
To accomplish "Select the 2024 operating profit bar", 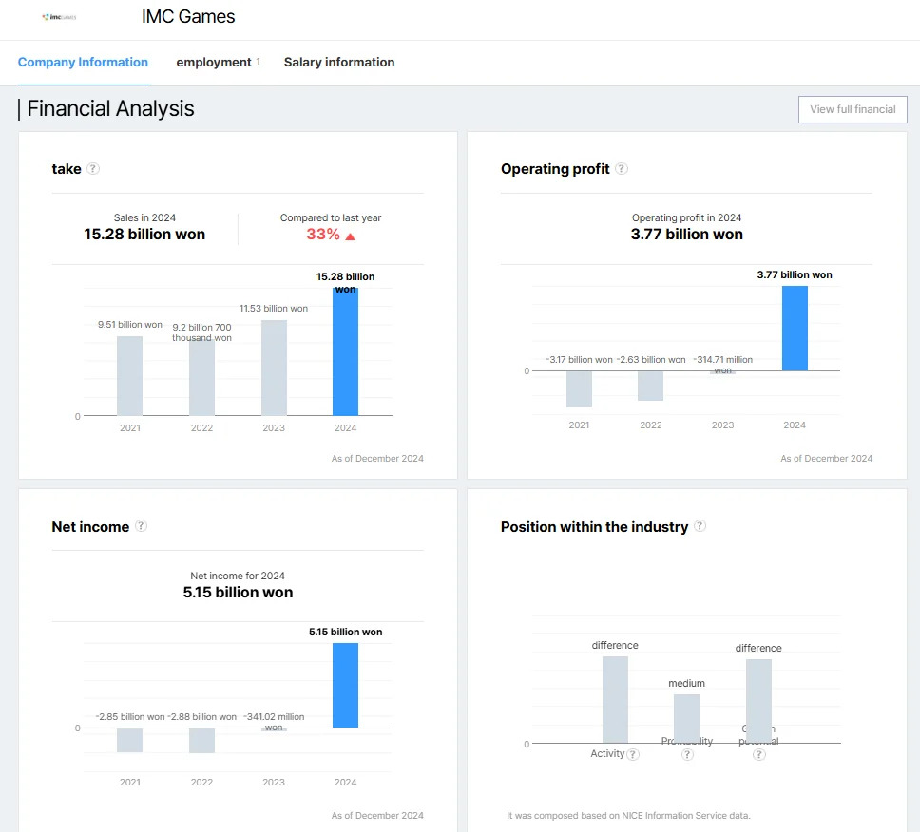I will coord(795,329).
